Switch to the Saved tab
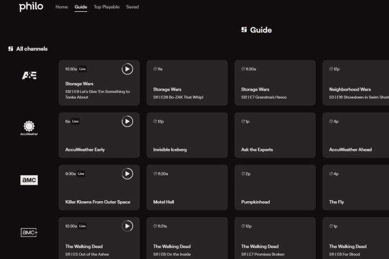This screenshot has height=259, width=389. click(x=132, y=7)
